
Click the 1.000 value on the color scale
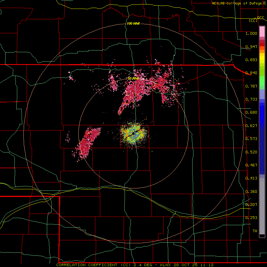(251, 33)
